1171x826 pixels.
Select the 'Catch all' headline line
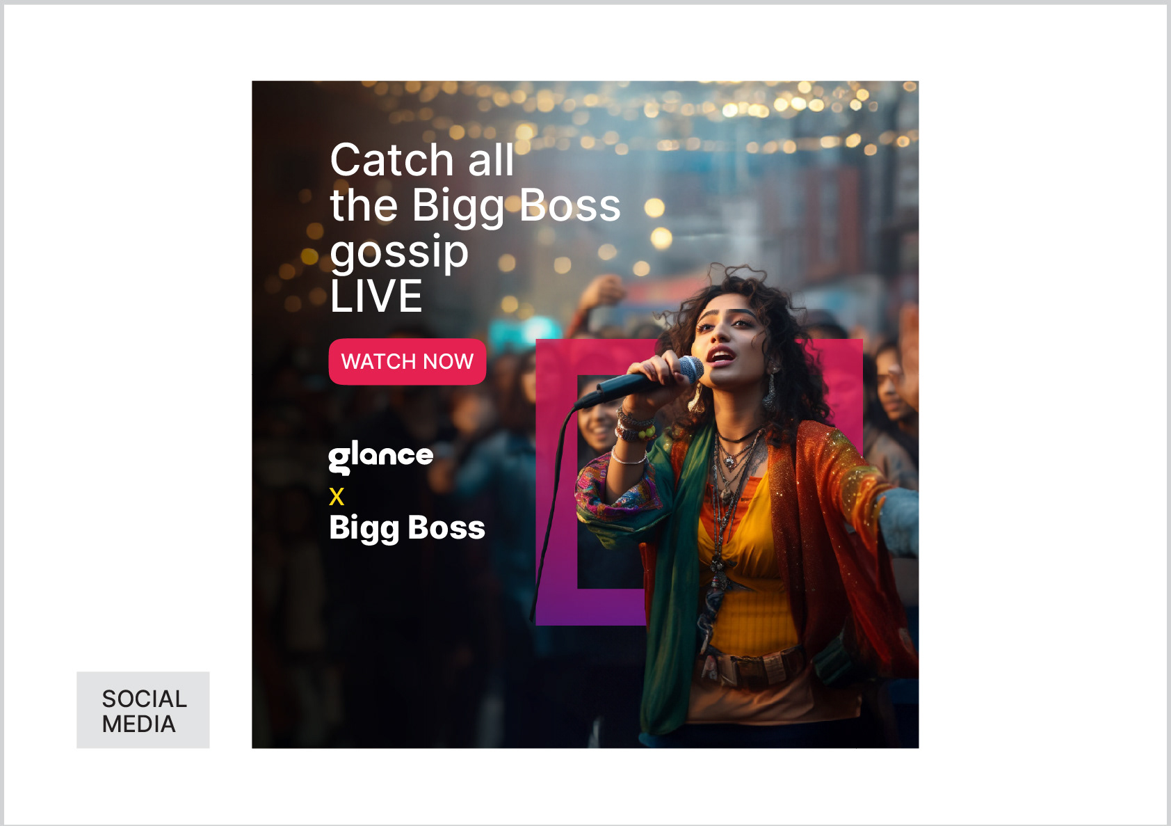(422, 160)
